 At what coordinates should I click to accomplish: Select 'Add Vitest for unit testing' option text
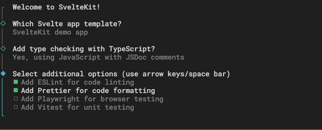click(78, 107)
